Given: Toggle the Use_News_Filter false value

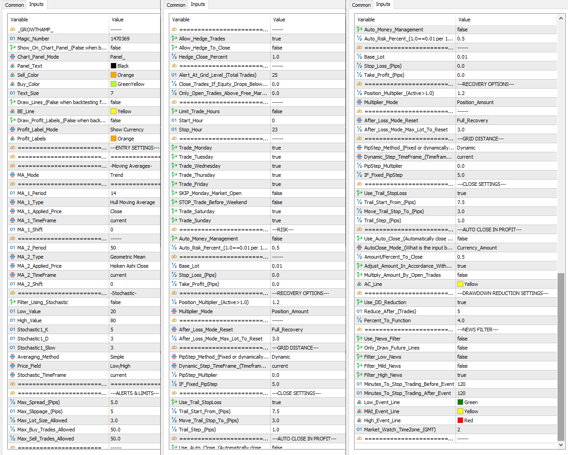Looking at the screenshot, I should [x=462, y=339].
